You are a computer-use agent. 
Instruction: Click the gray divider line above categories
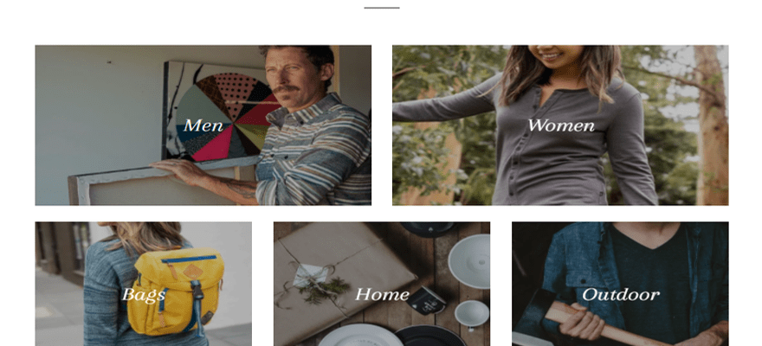click(382, 8)
